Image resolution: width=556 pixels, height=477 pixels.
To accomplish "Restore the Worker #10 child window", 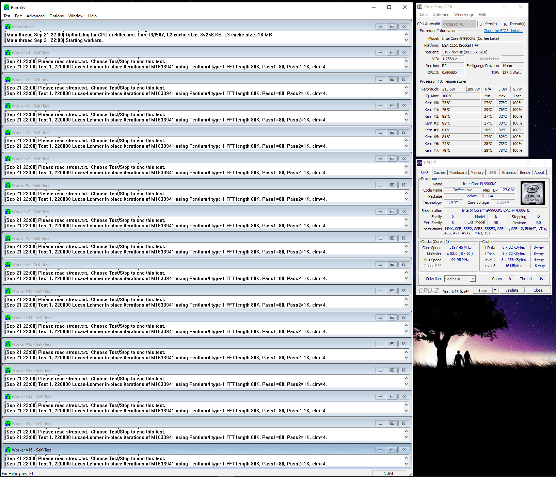I will pos(392,291).
